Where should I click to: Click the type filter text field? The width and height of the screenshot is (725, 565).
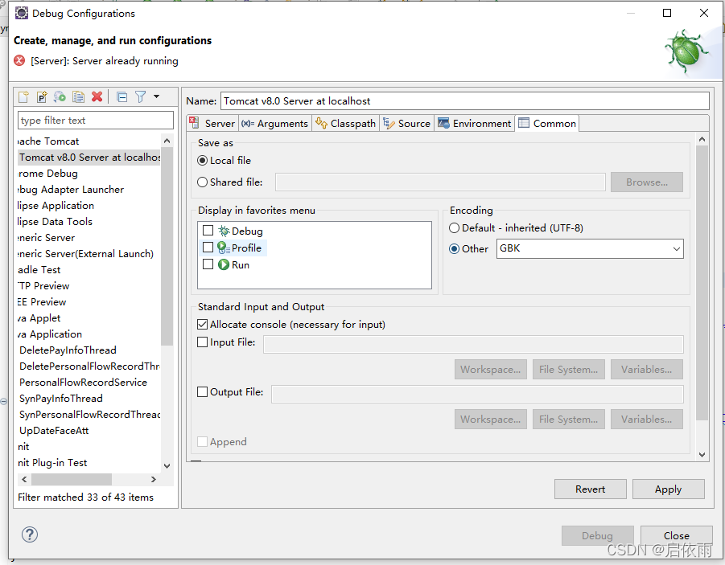pos(96,120)
